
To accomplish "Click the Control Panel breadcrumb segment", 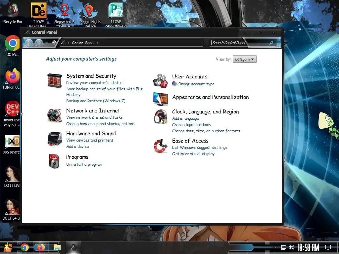I will coord(83,43).
